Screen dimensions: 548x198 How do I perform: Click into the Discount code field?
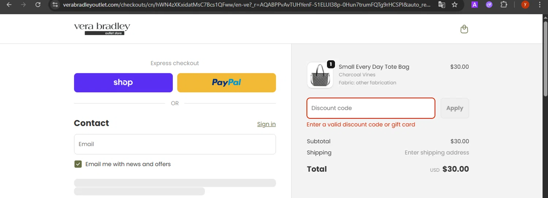(370, 108)
